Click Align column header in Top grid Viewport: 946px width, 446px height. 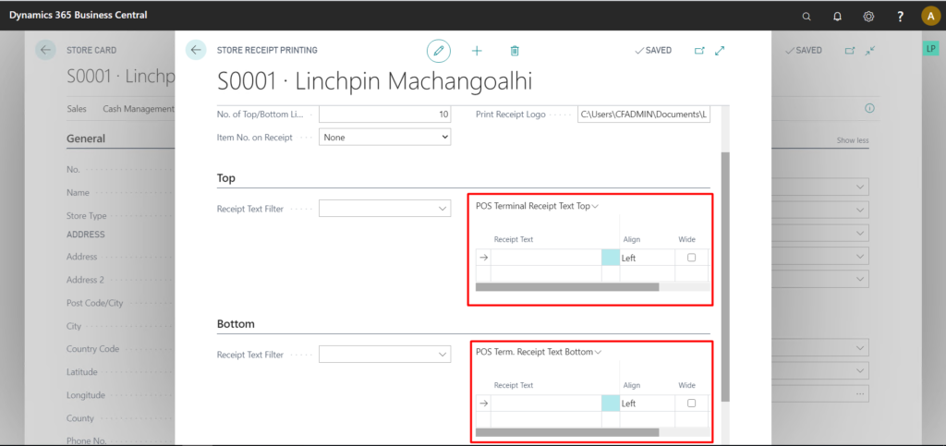632,239
